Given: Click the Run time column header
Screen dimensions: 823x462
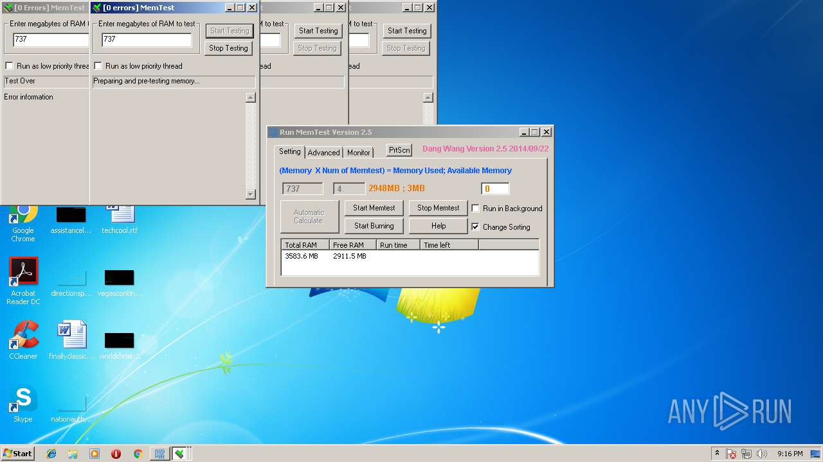Looking at the screenshot, I should (x=398, y=245).
